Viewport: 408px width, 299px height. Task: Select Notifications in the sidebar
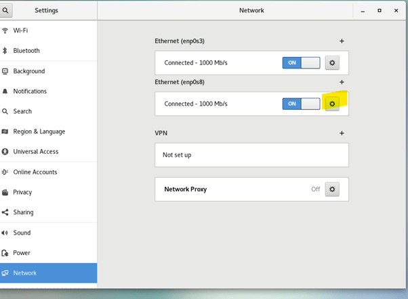[x=30, y=92]
